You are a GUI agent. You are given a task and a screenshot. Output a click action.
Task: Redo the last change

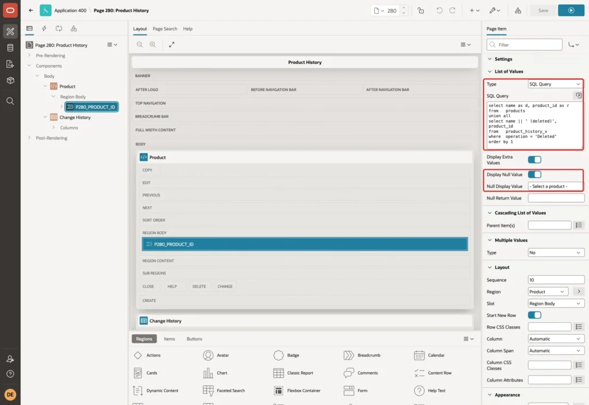coord(452,10)
